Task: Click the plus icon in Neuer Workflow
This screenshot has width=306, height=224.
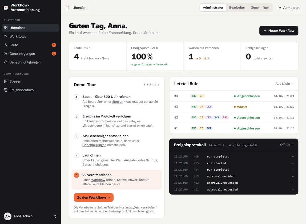Action: coord(265,31)
